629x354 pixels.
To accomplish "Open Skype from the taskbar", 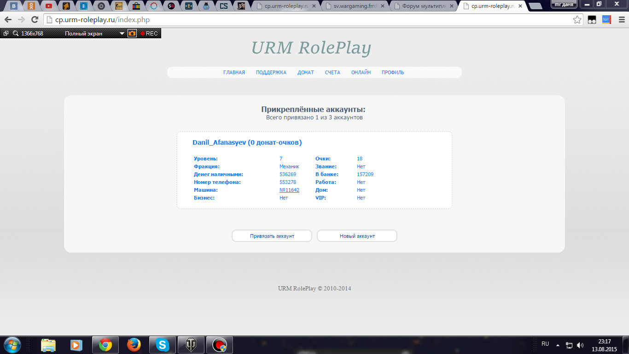I will coord(162,345).
